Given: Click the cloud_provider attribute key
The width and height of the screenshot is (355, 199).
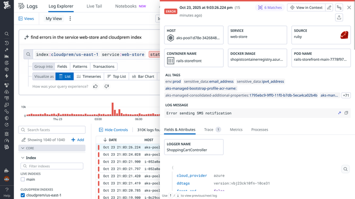Looking at the screenshot, I should (x=192, y=176).
